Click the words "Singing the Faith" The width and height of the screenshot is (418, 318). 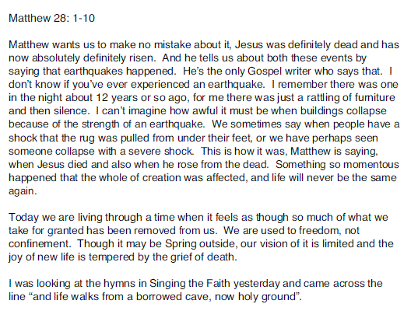coord(190,284)
